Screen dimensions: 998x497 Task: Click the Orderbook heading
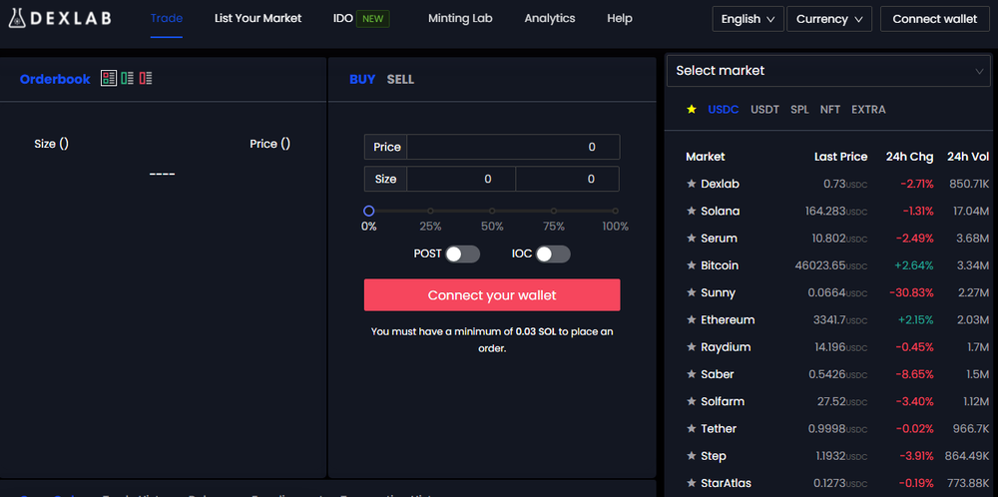click(55, 80)
